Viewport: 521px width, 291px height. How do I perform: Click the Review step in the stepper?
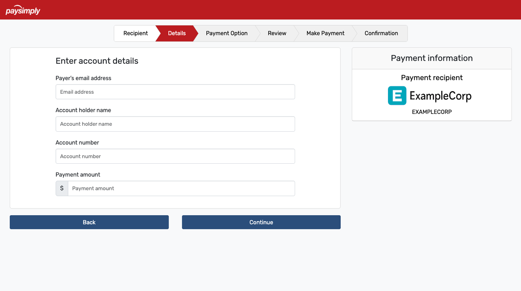pos(277,33)
